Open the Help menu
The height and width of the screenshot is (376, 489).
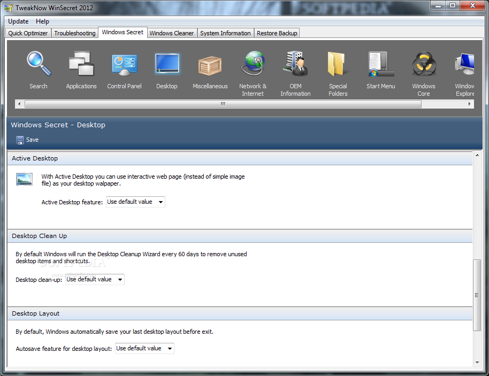[42, 21]
